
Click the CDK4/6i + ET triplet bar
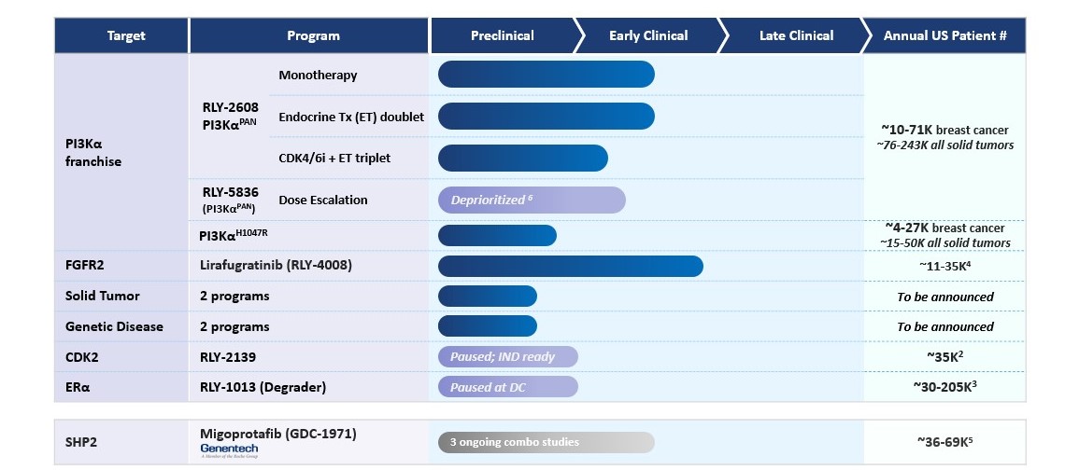pos(522,159)
